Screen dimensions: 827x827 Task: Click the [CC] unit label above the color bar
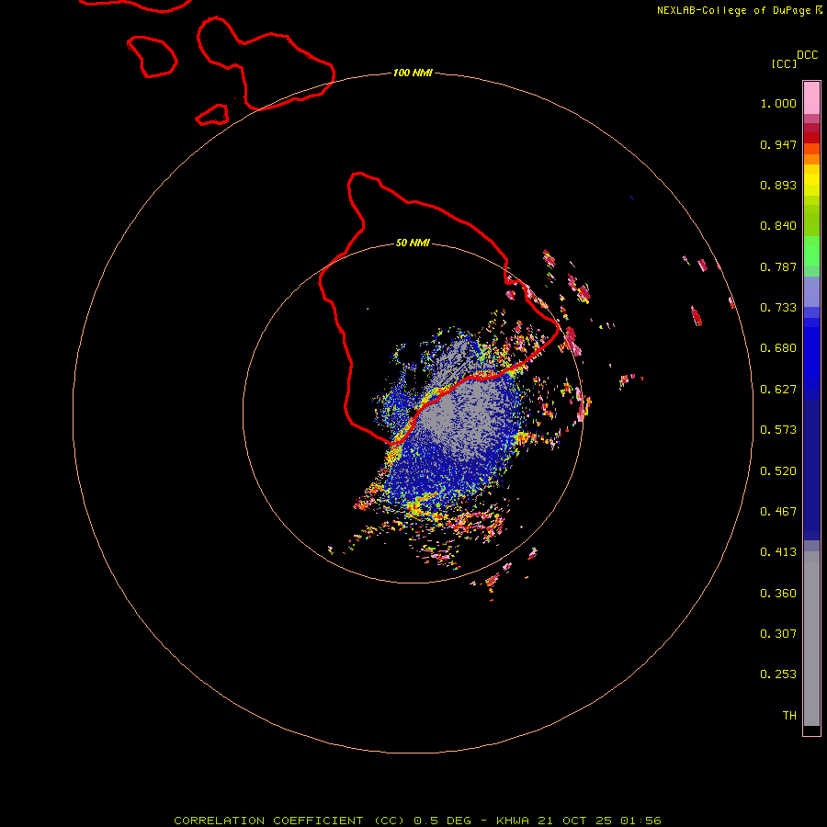coord(784,63)
